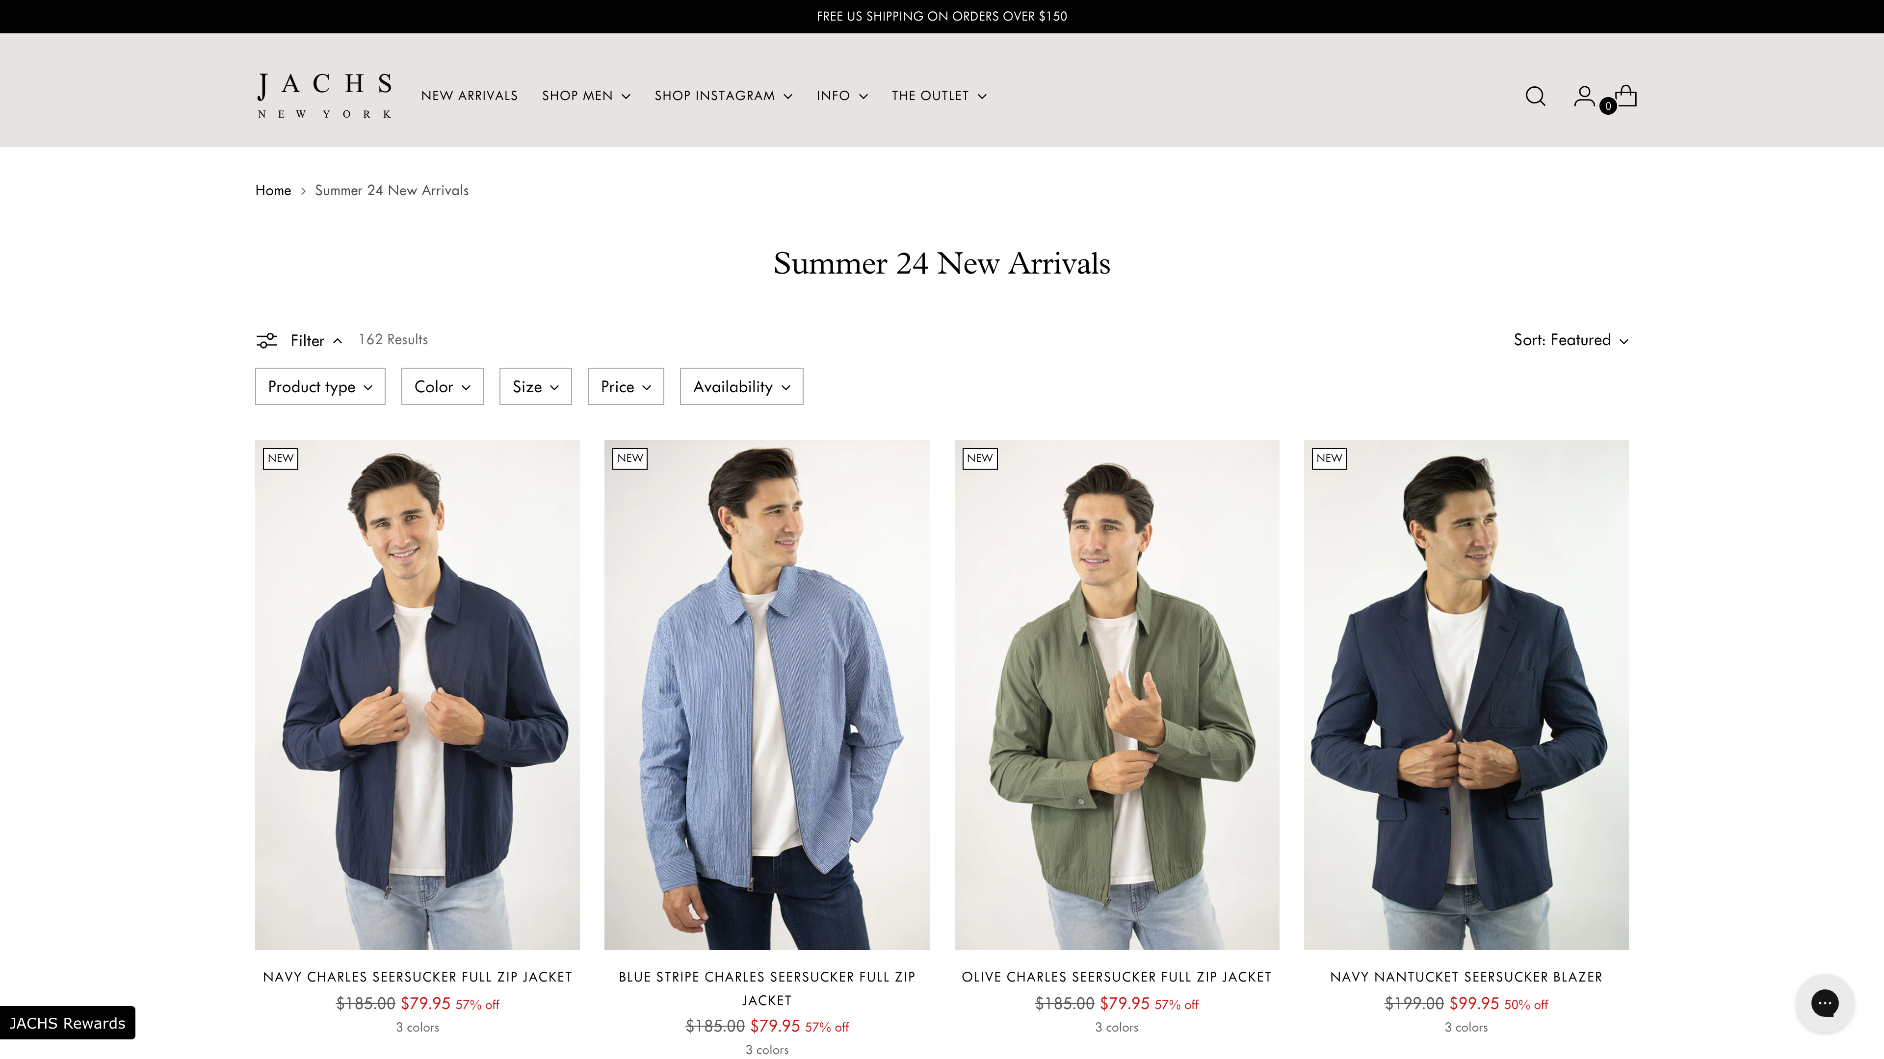Screen dimensions: 1884x1059
Task: Open the account icon
Action: [x=1584, y=96]
